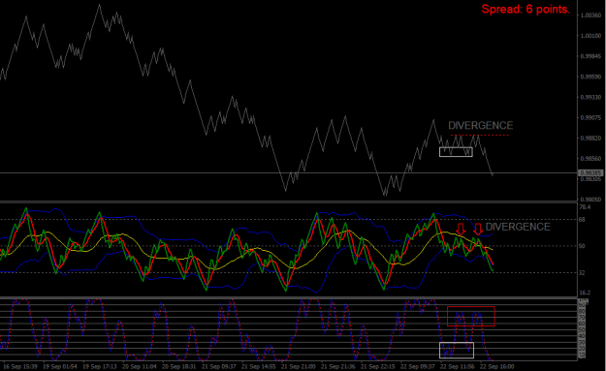The width and height of the screenshot is (606, 371).
Task: Click the 68 indicator scale value
Action: point(583,220)
